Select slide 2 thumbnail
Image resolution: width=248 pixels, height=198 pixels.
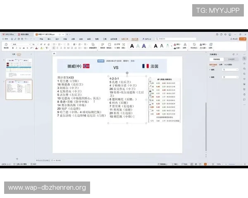pyautogui.click(x=19, y=90)
